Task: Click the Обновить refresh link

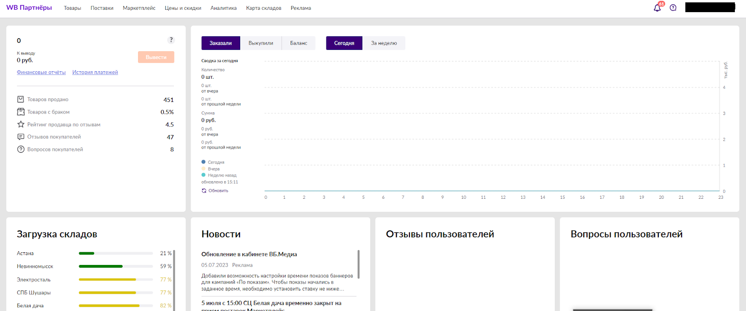Action: pyautogui.click(x=218, y=191)
